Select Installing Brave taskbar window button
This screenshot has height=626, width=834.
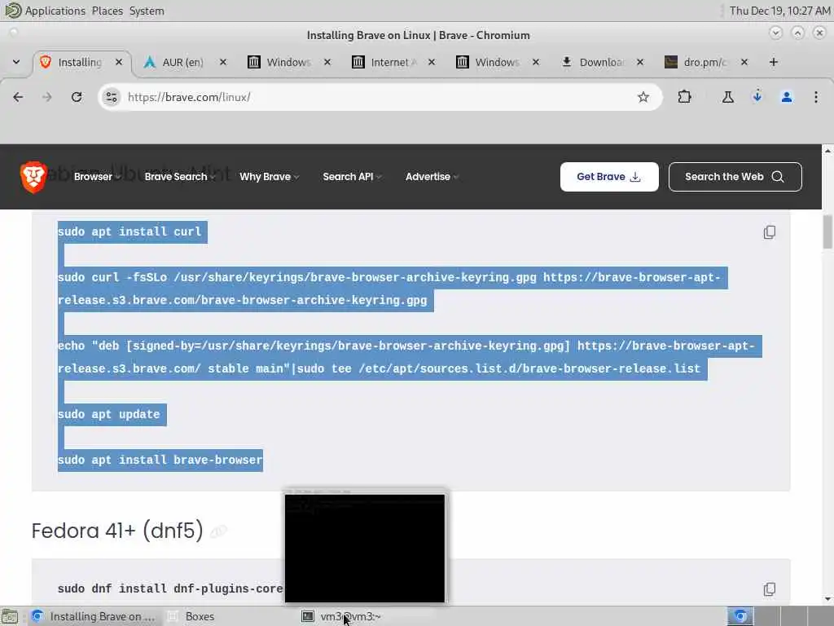[x=93, y=616]
